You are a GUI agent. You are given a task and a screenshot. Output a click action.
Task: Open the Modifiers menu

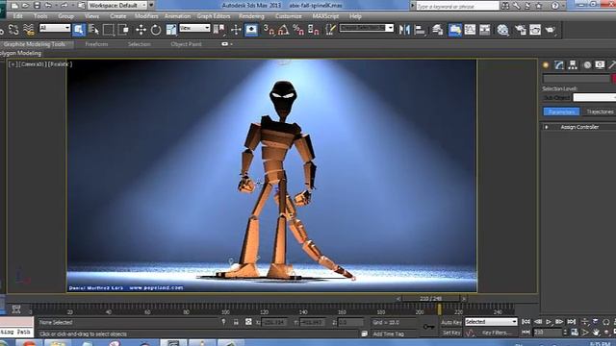pyautogui.click(x=146, y=16)
